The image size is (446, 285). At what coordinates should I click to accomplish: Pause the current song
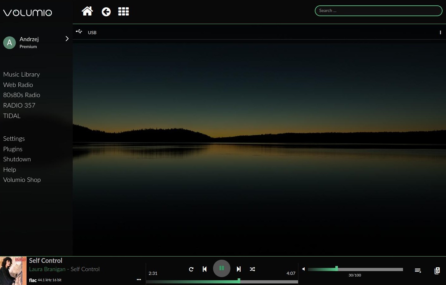coord(222,268)
